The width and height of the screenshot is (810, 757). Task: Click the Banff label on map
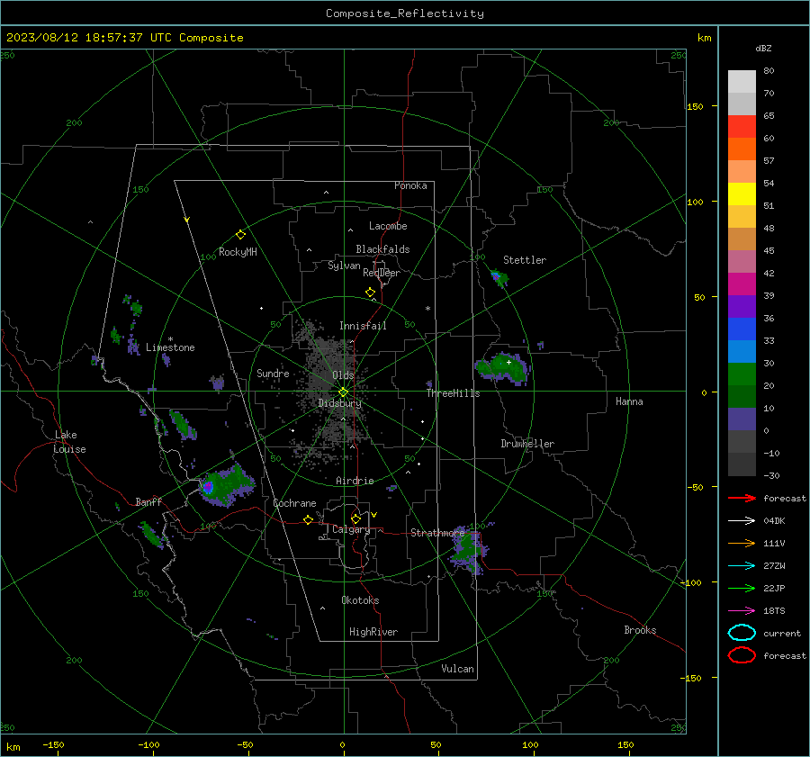pyautogui.click(x=148, y=502)
